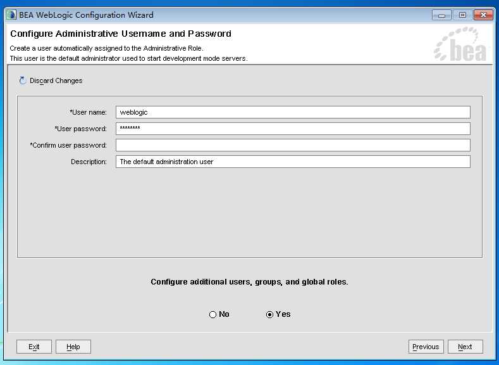499x365 pixels.
Task: Click the User name field containing weblogic
Action: point(293,112)
